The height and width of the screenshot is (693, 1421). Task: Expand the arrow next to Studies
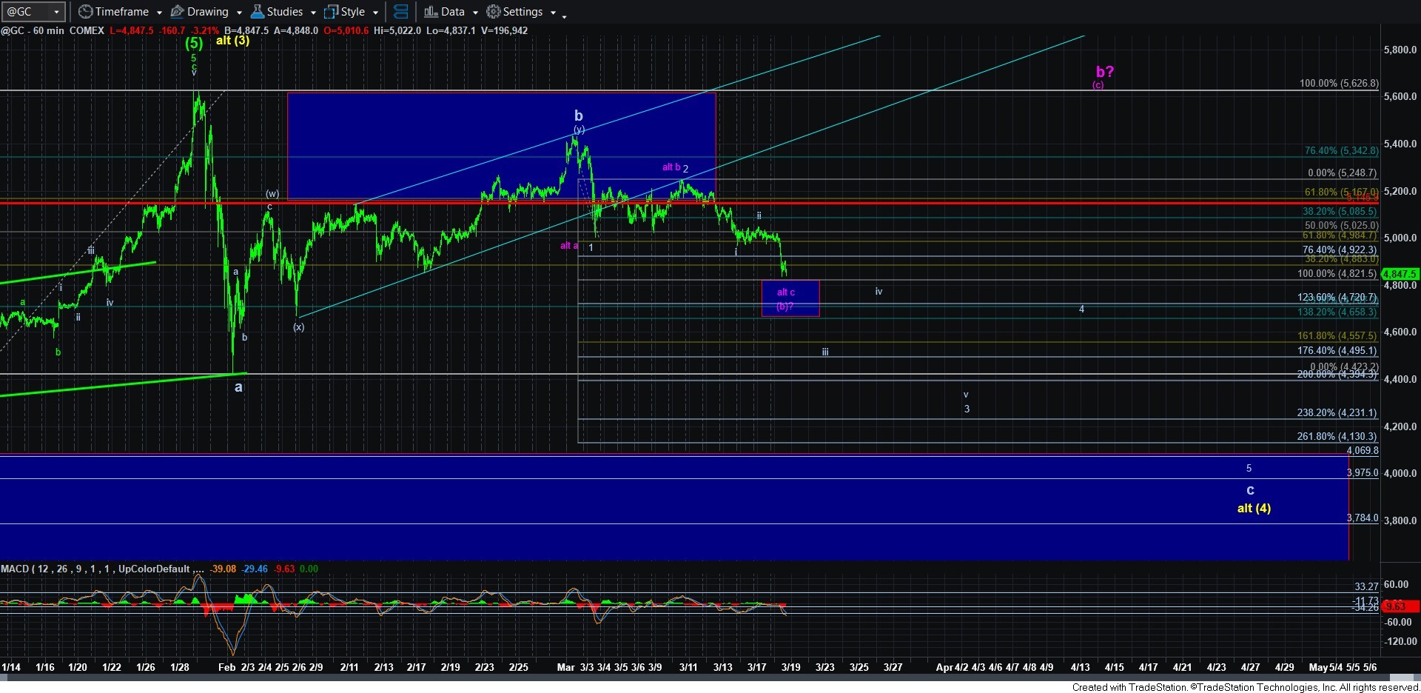tap(313, 13)
